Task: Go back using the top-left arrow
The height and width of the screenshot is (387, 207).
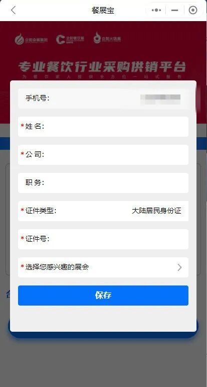Action: (x=14, y=11)
